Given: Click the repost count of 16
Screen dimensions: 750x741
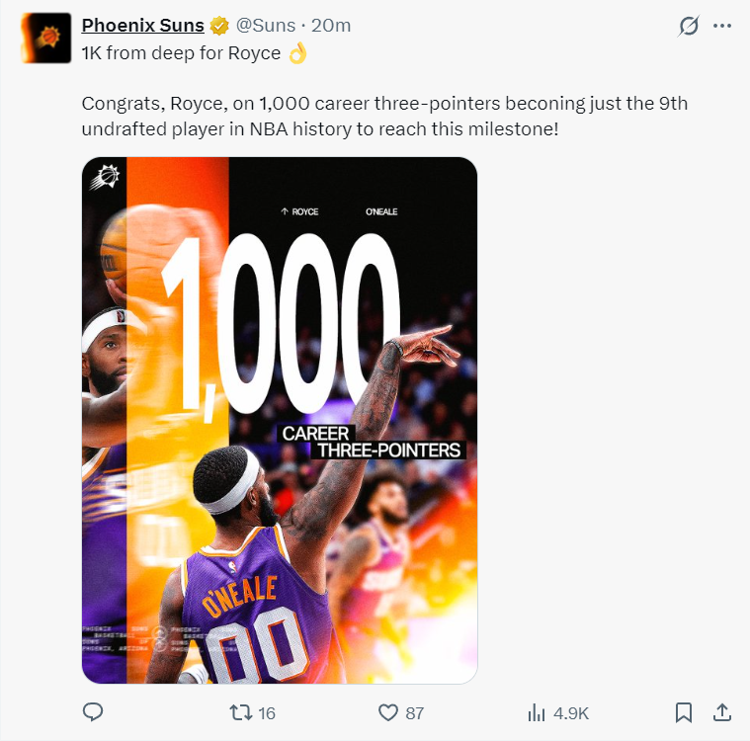Looking at the screenshot, I should pyautogui.click(x=266, y=712).
